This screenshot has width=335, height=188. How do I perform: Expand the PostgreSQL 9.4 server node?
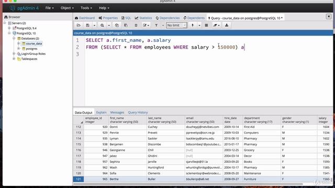click(x=9, y=28)
